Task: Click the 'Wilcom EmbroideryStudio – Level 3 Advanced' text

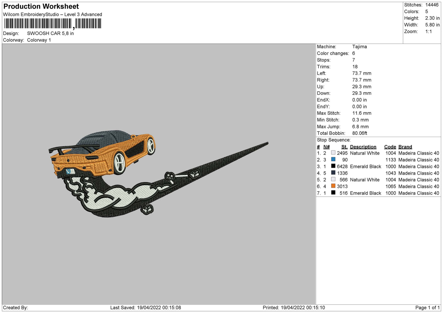Action: tap(52, 14)
